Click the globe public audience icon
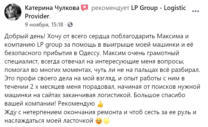The height and width of the screenshot is (127, 208). pos(70,25)
